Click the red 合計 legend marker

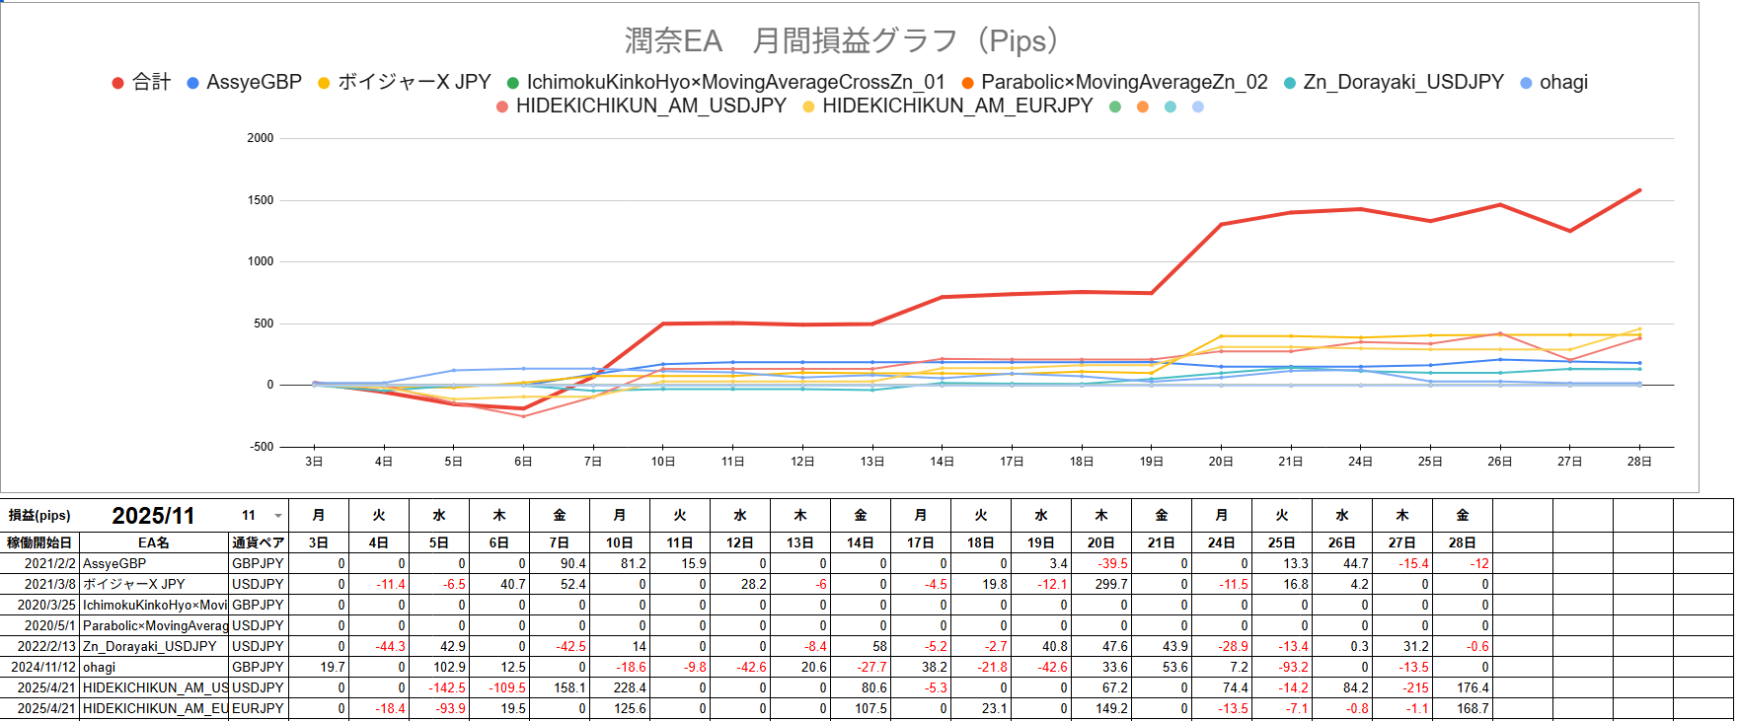(117, 83)
